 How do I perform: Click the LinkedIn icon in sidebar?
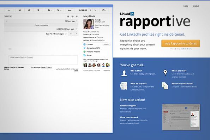[84, 44]
